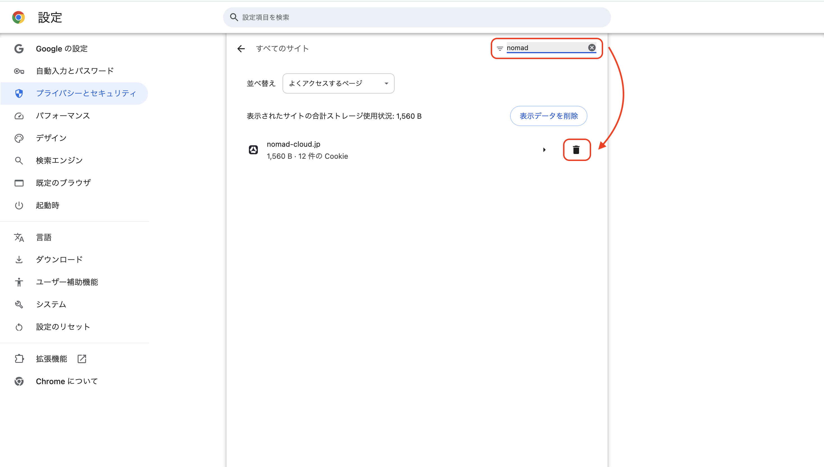Click the key icon for autofill
Screen dimensions: 824x467
[19, 71]
